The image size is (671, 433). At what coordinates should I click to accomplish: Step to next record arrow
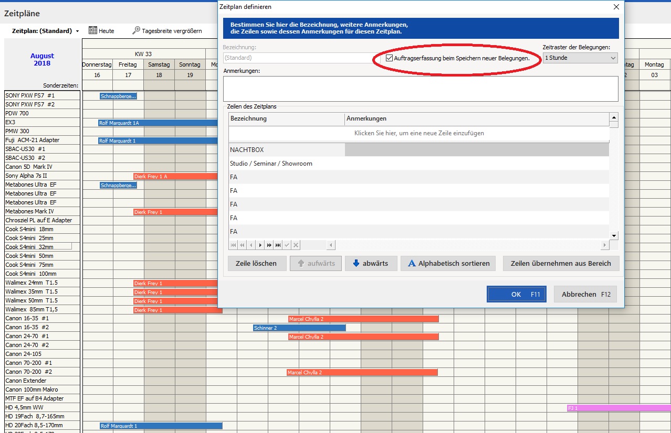click(x=260, y=245)
